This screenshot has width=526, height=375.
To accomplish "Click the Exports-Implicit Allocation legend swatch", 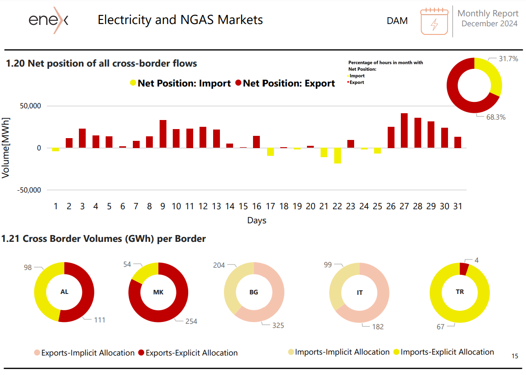I will [37, 352].
